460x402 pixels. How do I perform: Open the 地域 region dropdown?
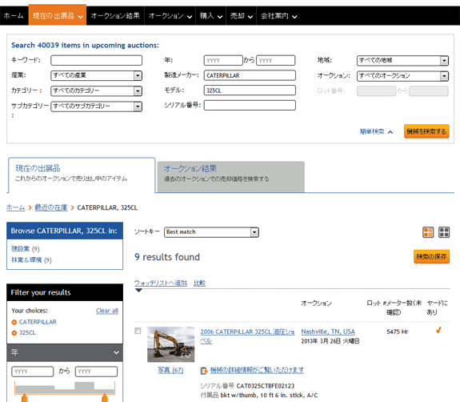tap(402, 61)
